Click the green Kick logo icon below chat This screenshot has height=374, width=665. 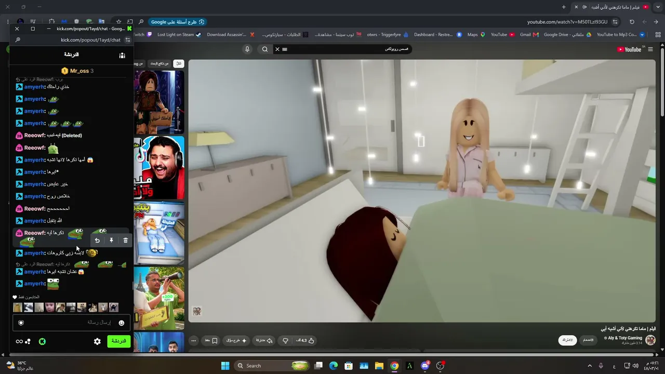[42, 341]
